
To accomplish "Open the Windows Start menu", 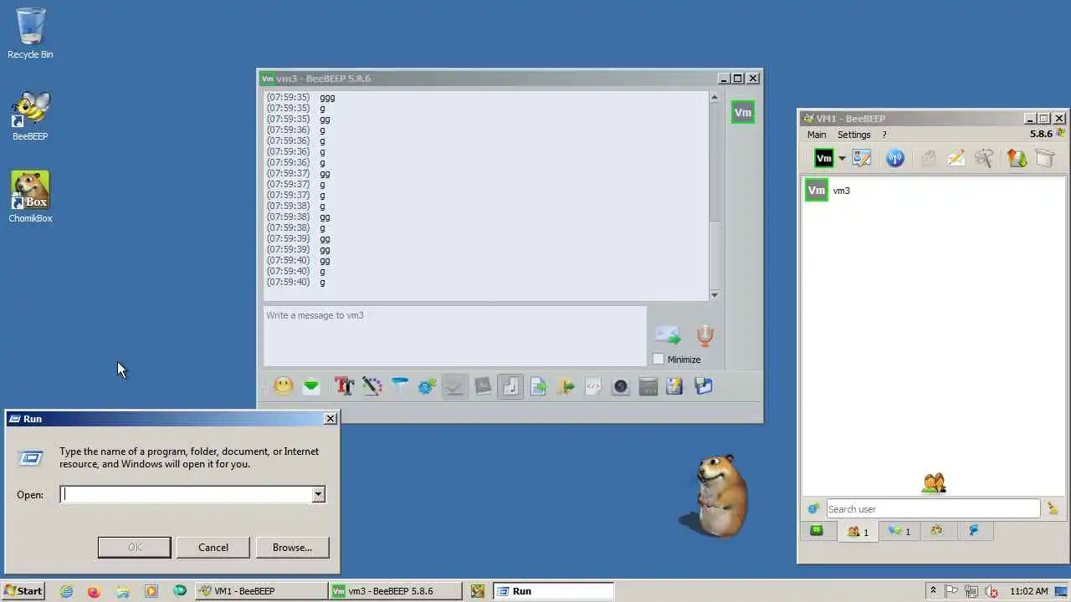I will (23, 591).
